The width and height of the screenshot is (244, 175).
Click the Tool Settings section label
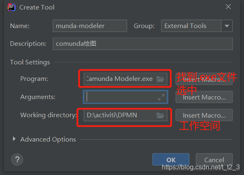(30, 62)
